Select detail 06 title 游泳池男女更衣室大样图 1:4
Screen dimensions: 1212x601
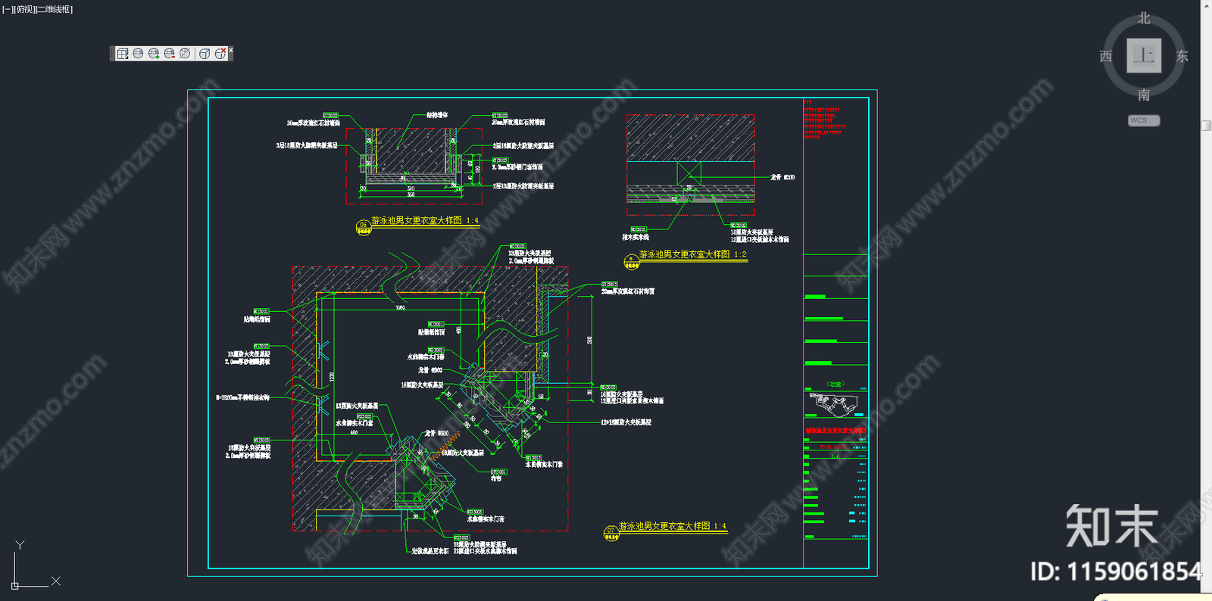pos(424,220)
